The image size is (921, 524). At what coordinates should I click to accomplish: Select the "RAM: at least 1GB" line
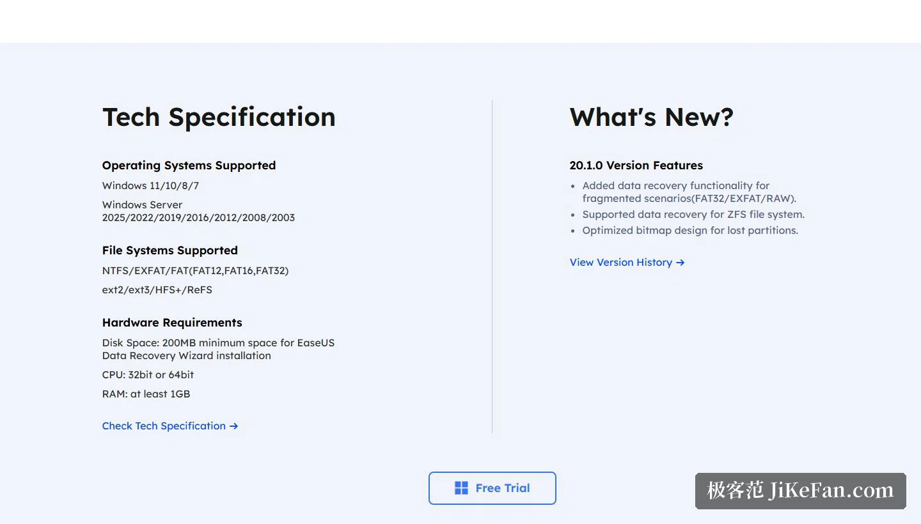coord(146,394)
